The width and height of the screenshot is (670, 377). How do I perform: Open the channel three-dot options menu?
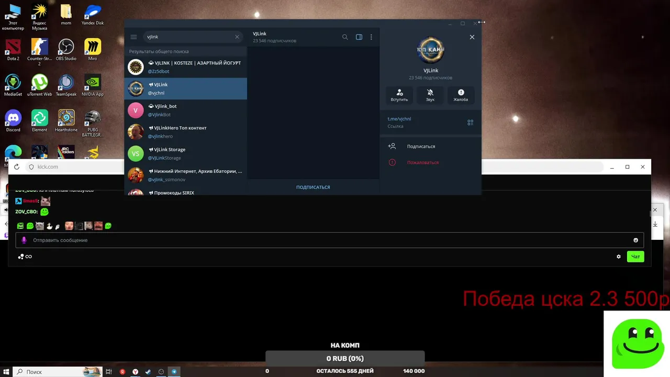tap(371, 37)
